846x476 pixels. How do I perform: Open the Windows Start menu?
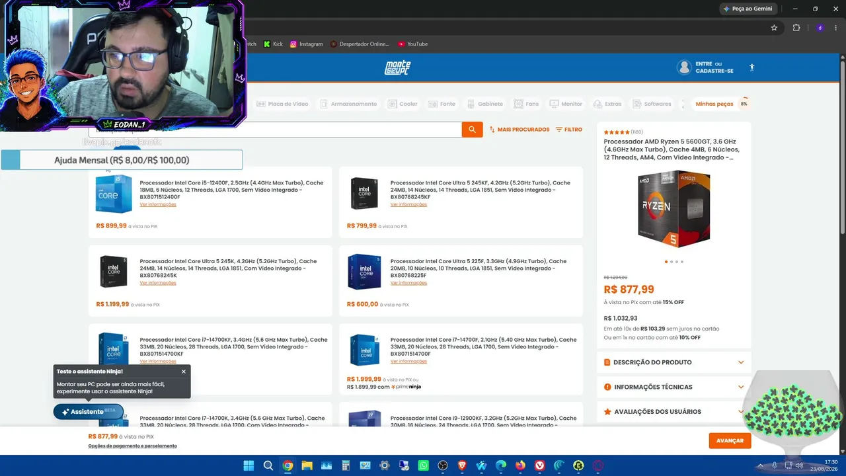(x=249, y=465)
